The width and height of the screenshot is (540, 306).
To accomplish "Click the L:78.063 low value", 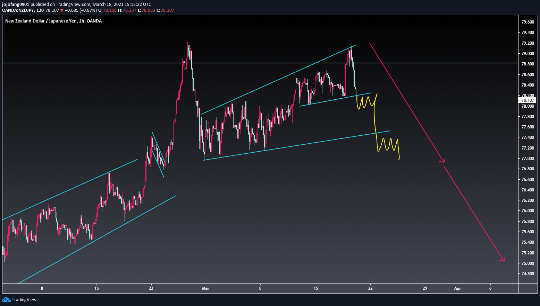I will (x=146, y=10).
